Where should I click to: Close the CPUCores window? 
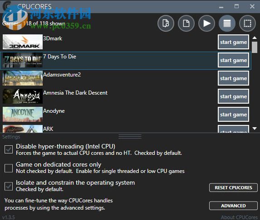click(252, 6)
